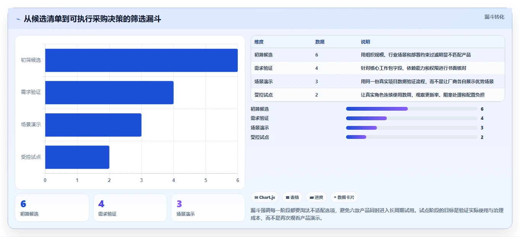Click the 初筛候选 progress bar
The image size is (520, 237).
click(x=412, y=109)
